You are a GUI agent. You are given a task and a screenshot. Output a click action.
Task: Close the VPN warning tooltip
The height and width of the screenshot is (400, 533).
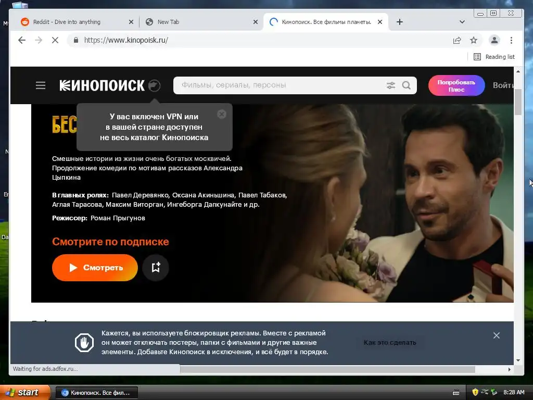tap(222, 114)
